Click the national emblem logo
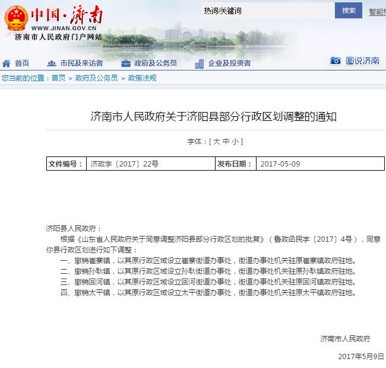The width and height of the screenshot is (386, 368). coord(15,18)
